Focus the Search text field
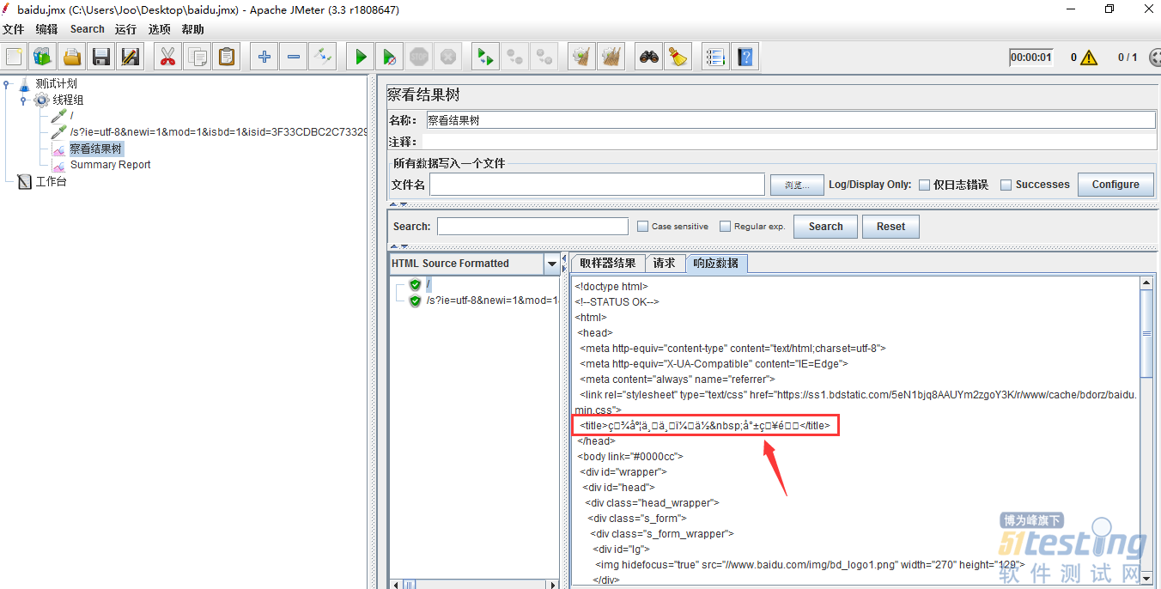1161x589 pixels. [x=532, y=227]
